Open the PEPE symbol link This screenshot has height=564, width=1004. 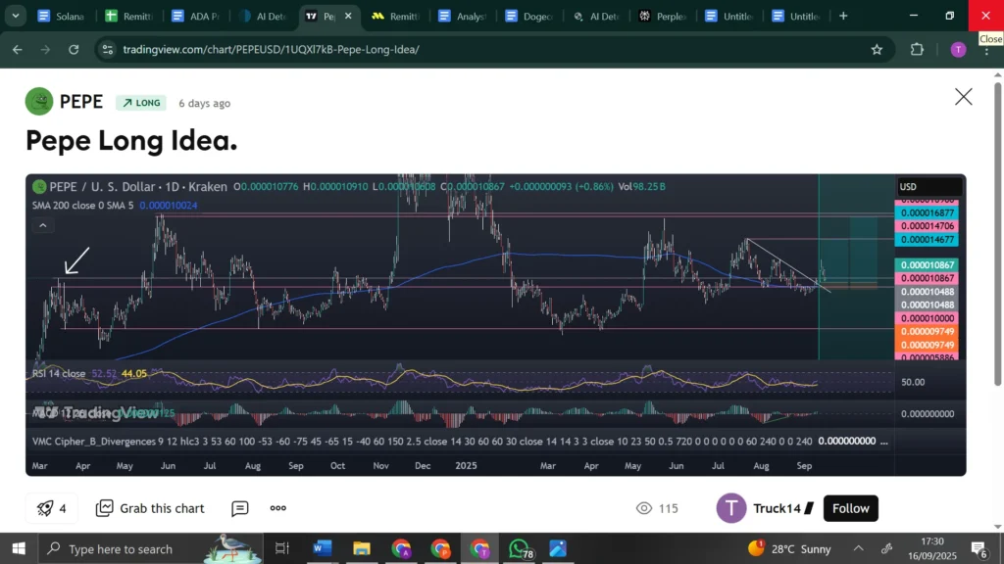[80, 102]
